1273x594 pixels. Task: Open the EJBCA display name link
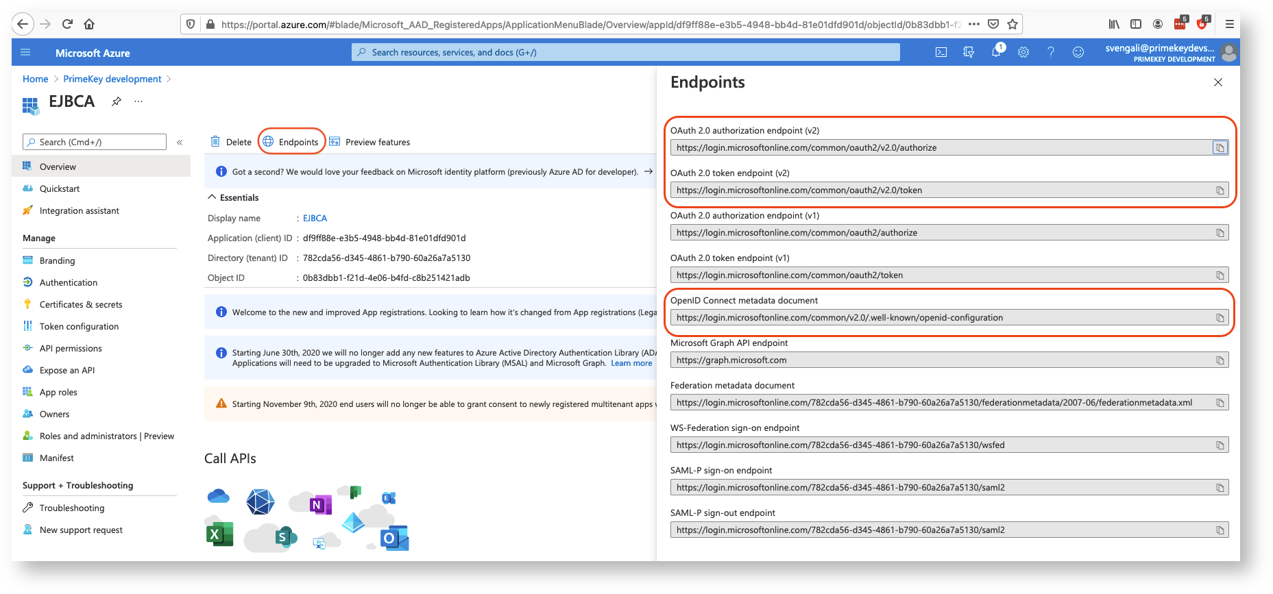(x=315, y=218)
